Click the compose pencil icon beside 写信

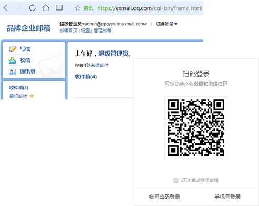point(13,49)
